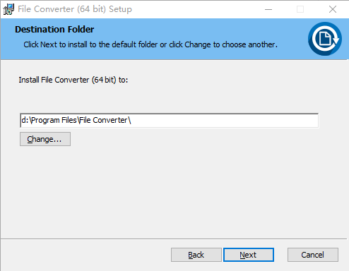The height and width of the screenshot is (271, 349).
Task: Click the 'Destination Folder' heading
Action: pos(54,30)
